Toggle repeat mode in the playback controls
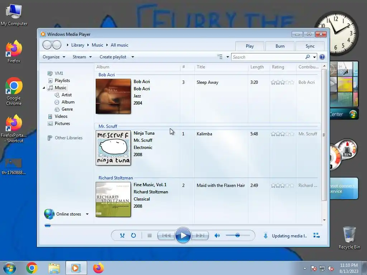Viewport: 367px width, 275px height. pyautogui.click(x=133, y=236)
